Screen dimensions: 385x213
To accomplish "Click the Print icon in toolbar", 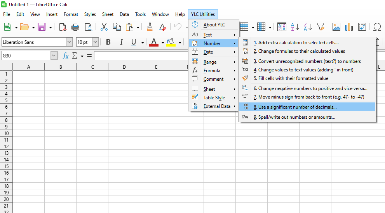I will tap(75, 27).
